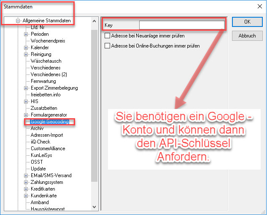Select EMail/SMS-Versand tree item
This screenshot has height=215, width=267.
click(x=51, y=175)
